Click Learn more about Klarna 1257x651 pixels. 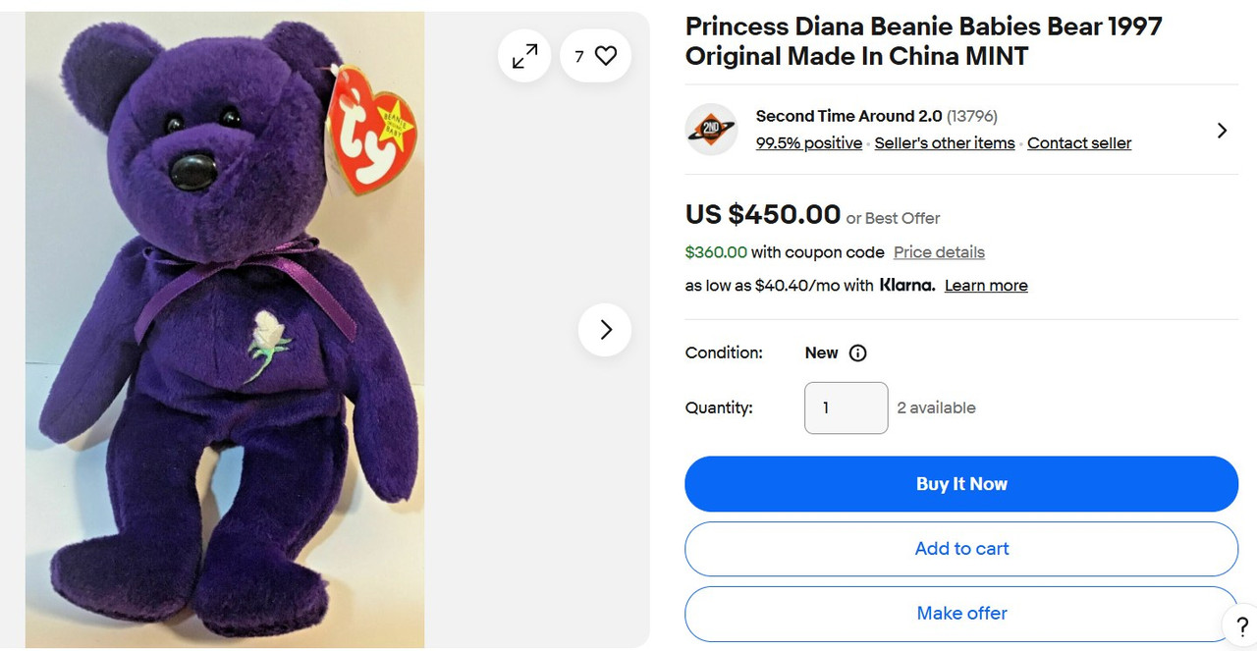[x=986, y=286]
